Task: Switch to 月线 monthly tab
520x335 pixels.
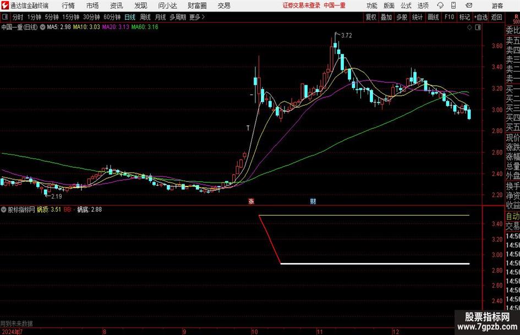Action: tap(160, 17)
